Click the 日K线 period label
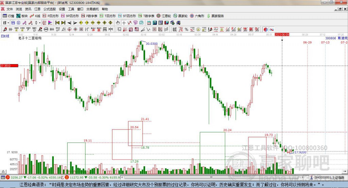 pos(5,36)
